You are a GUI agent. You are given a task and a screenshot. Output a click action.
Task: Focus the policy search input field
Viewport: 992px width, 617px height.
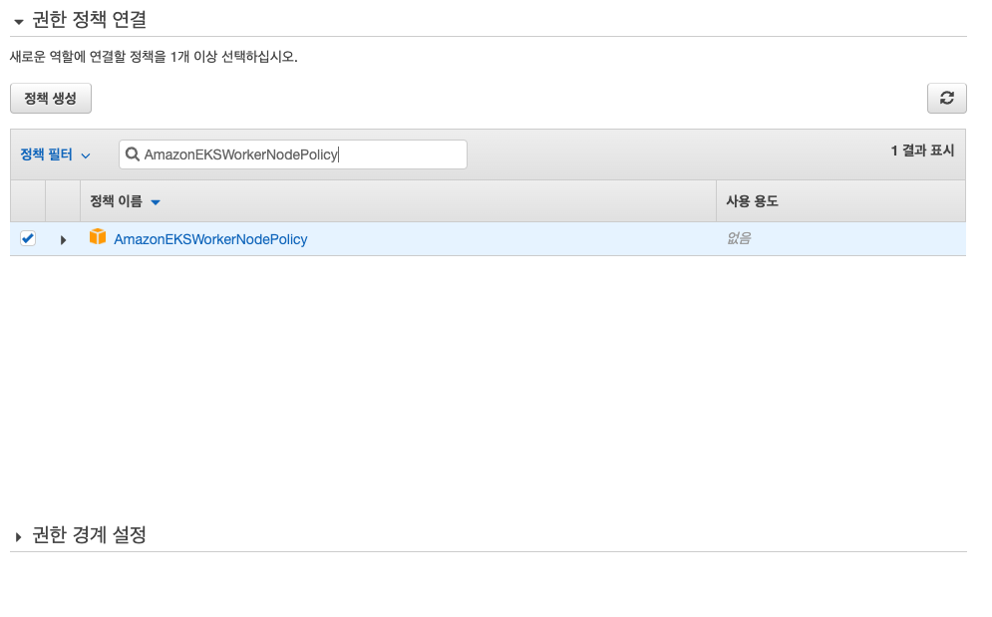[293, 154]
